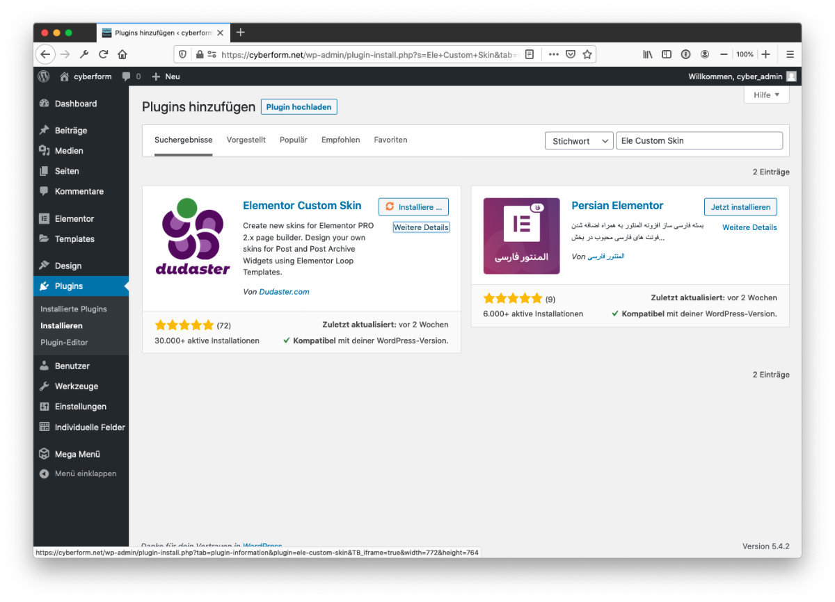This screenshot has height=602, width=835.
Task: Click Jetzt installieren for Persian Elementor
Action: pyautogui.click(x=740, y=207)
